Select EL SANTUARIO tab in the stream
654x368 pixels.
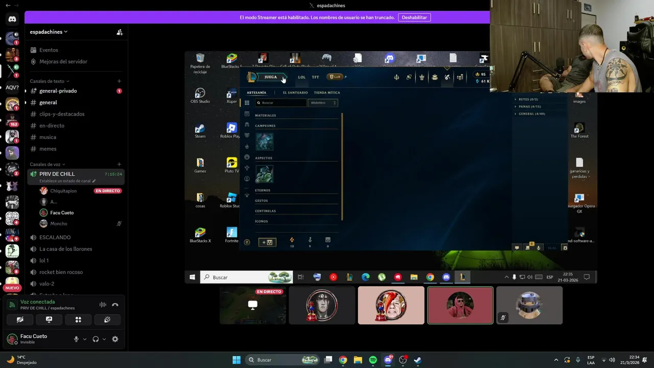(x=295, y=93)
